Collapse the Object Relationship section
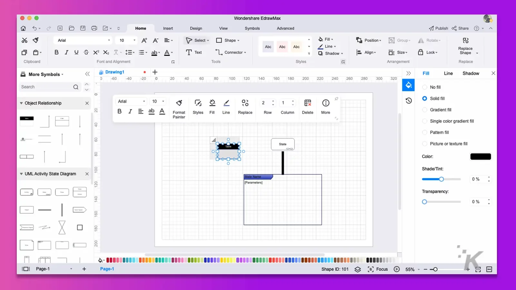 [21, 103]
